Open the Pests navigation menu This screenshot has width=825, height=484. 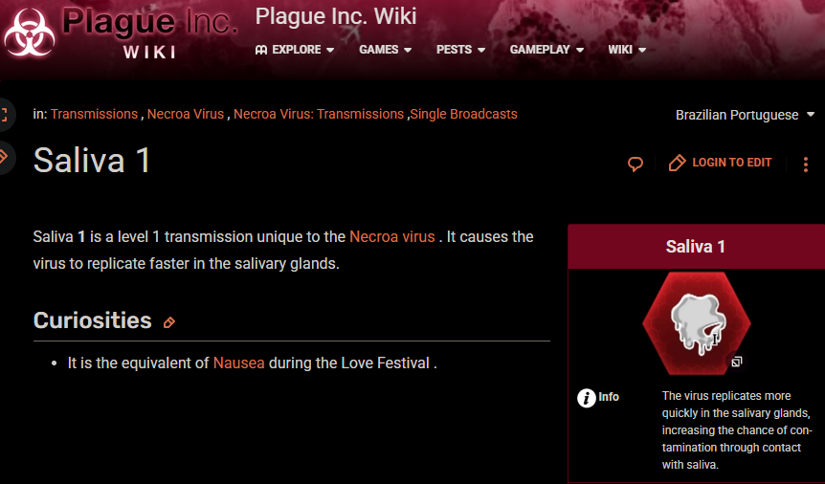pyautogui.click(x=460, y=50)
